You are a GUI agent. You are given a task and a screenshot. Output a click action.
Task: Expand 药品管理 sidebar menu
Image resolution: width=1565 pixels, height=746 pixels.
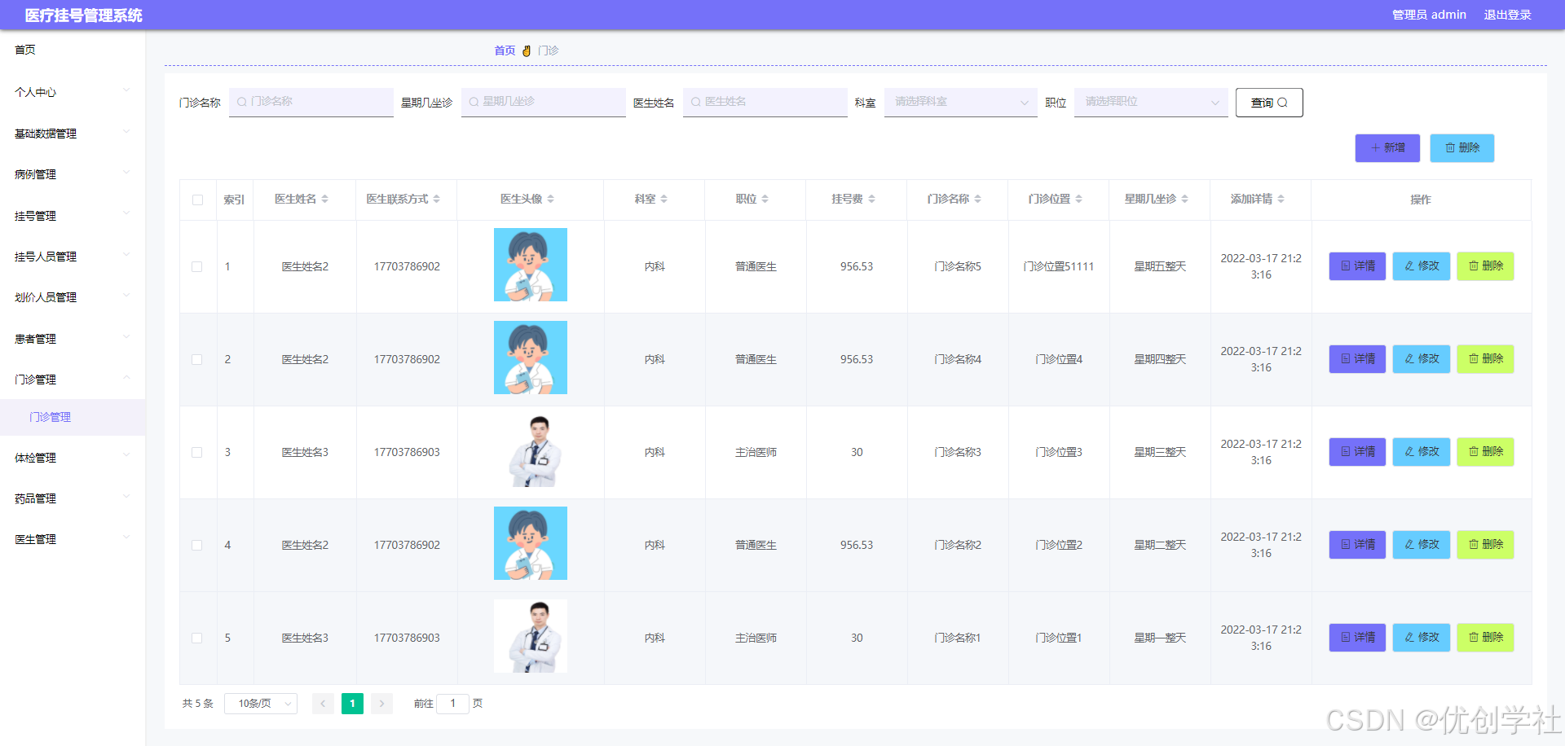[x=73, y=498]
